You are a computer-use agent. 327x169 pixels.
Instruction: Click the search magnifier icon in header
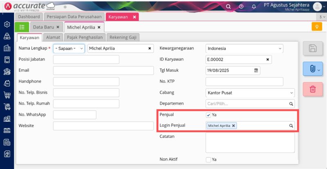click(x=228, y=7)
